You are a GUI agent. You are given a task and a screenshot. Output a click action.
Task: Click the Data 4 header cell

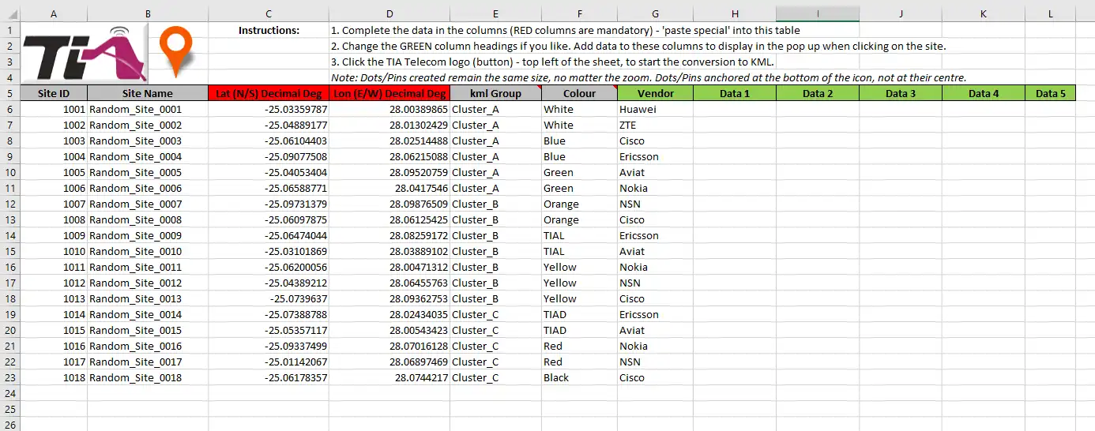point(984,93)
